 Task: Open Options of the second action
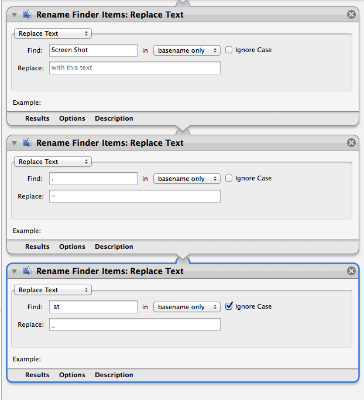[72, 247]
